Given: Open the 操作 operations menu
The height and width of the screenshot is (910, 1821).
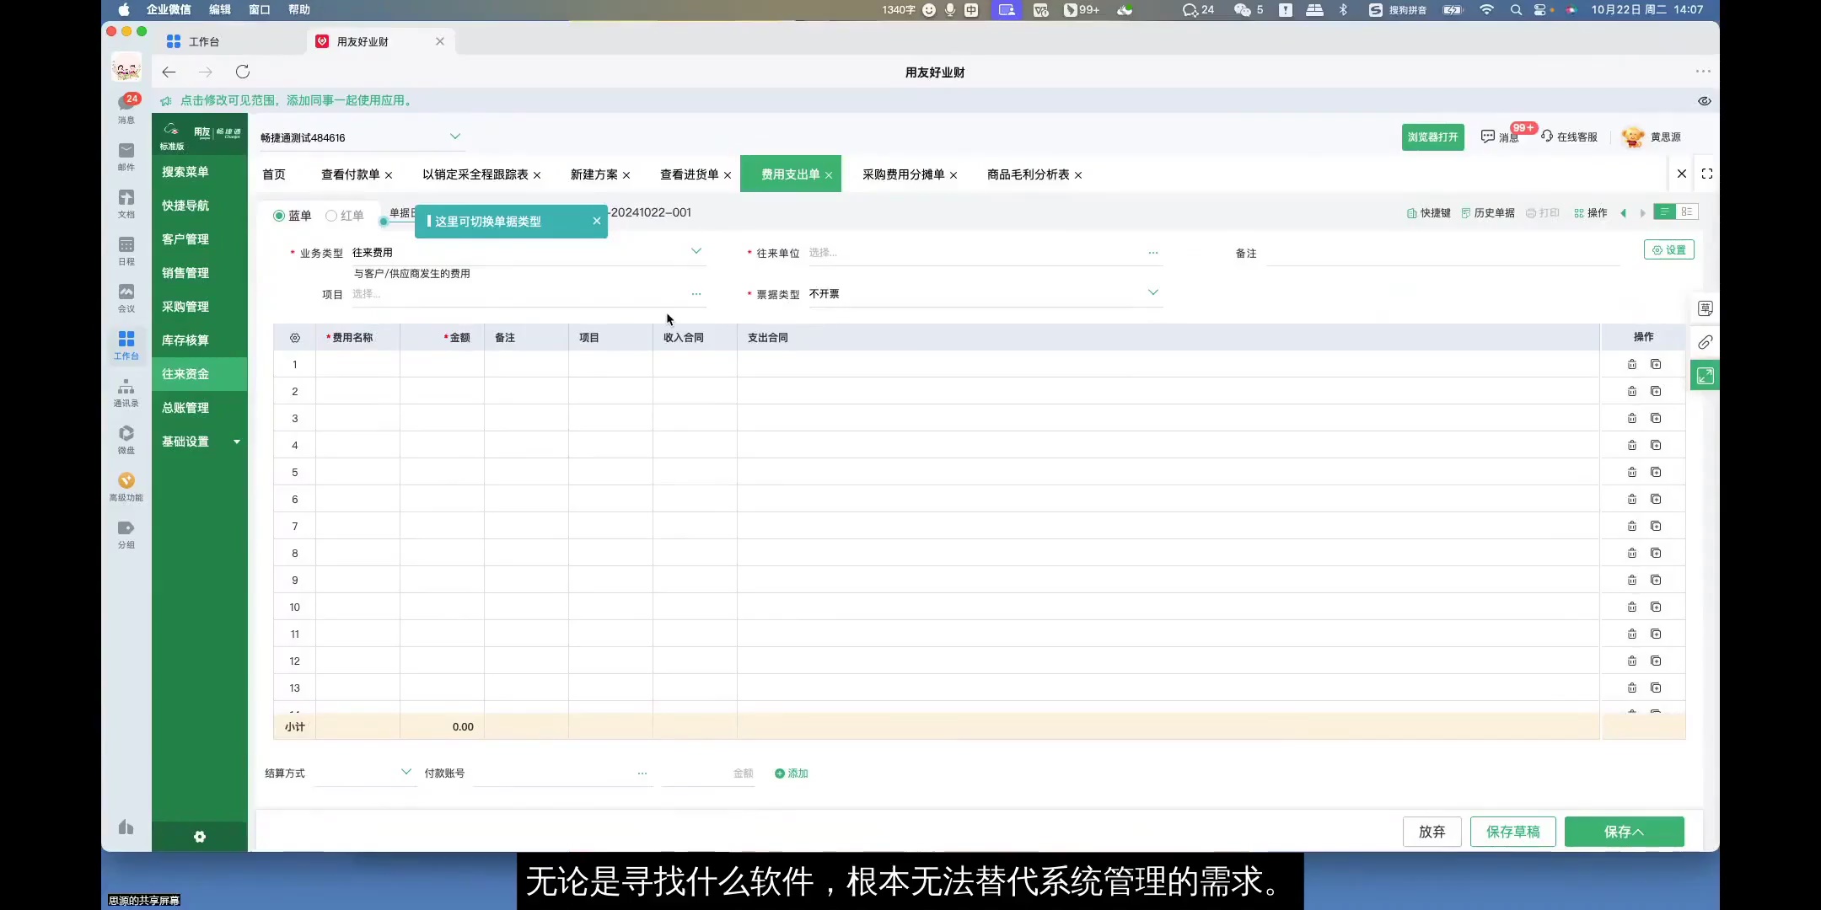Looking at the screenshot, I should tap(1592, 212).
